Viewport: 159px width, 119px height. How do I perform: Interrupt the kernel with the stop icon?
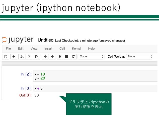pyautogui.click(x=67, y=56)
